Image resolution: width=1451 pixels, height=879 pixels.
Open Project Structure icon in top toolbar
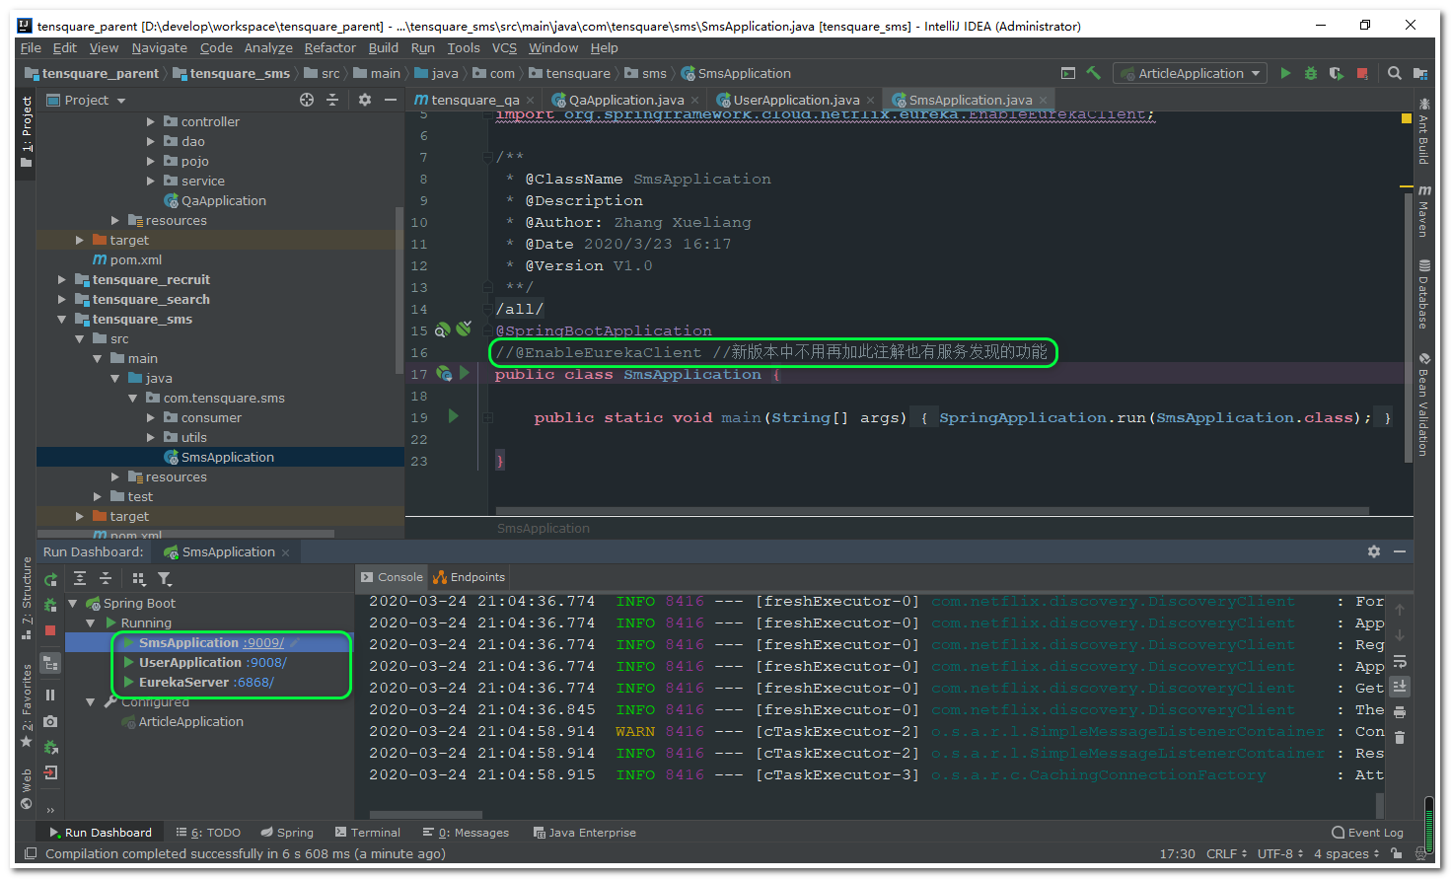coord(1420,73)
